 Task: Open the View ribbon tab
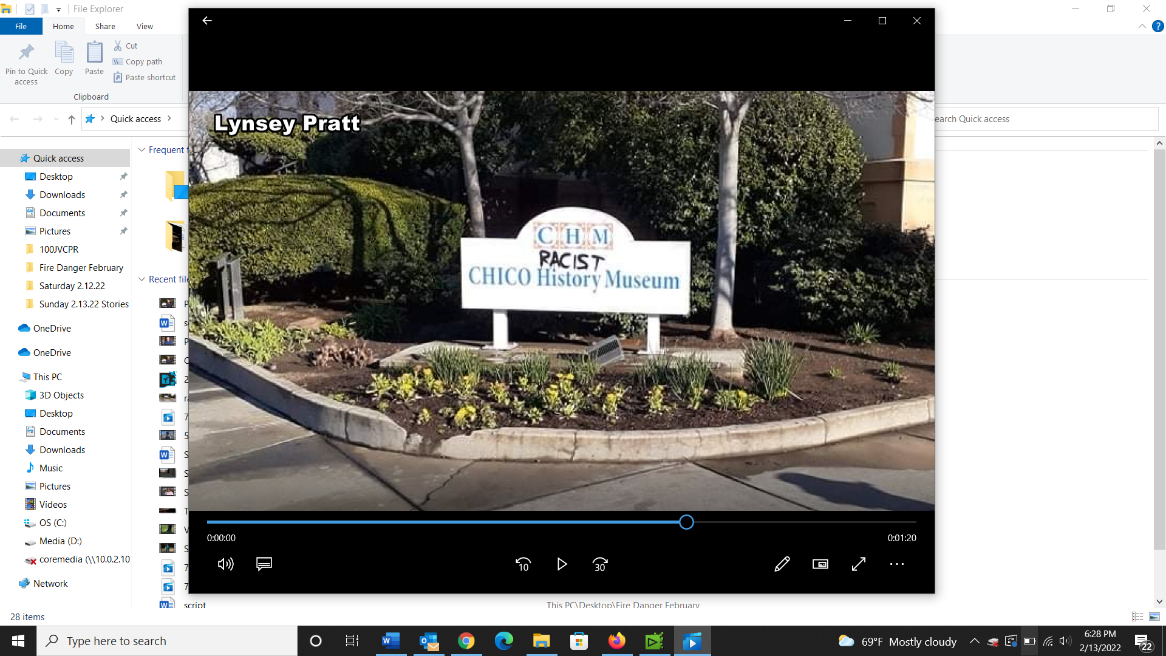pos(145,26)
